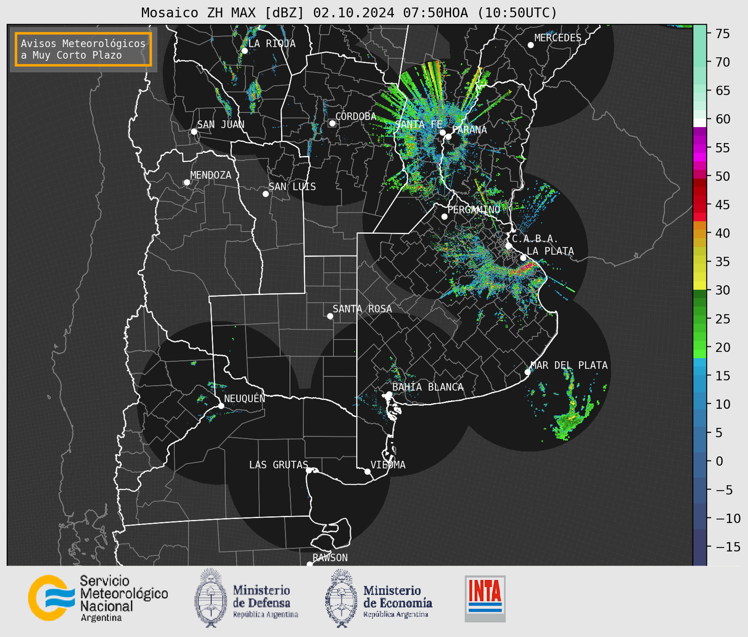Image resolution: width=748 pixels, height=637 pixels.
Task: Click the white dot marker for Neuquén
Action: (x=221, y=406)
